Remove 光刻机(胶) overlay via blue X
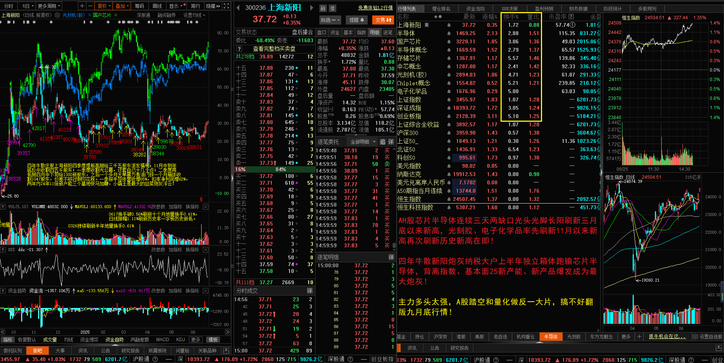Screen dimensions: 724x363 (89, 15)
